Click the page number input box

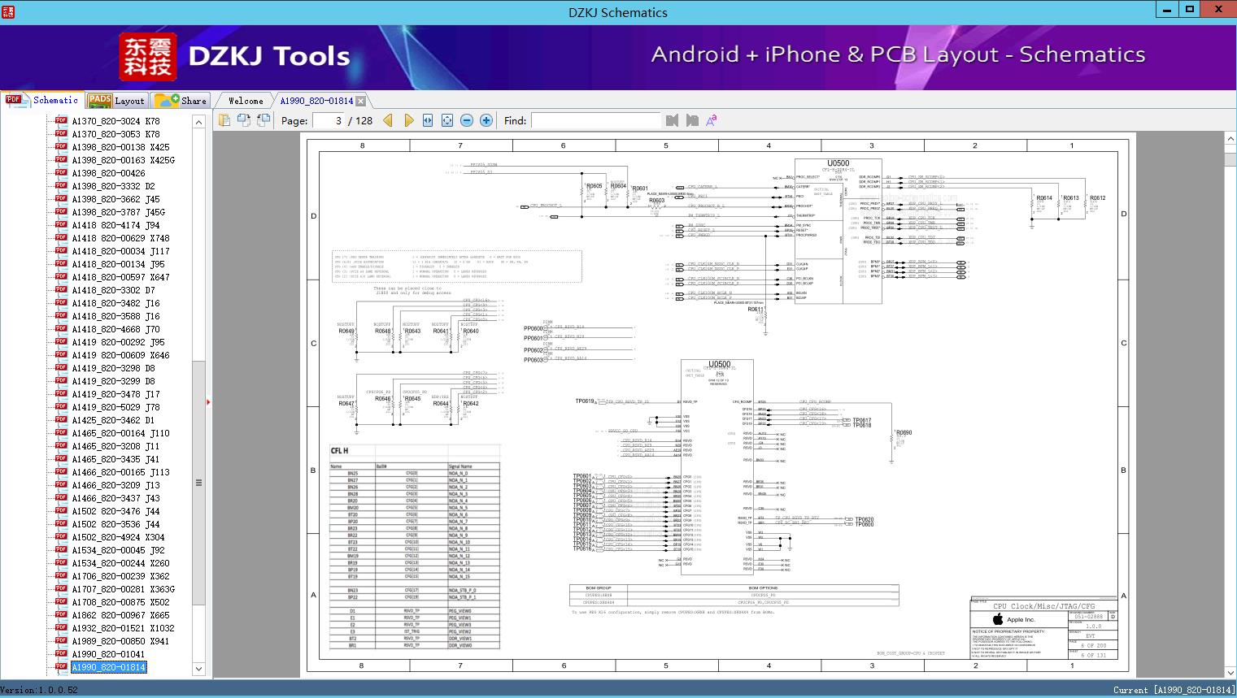pyautogui.click(x=329, y=120)
